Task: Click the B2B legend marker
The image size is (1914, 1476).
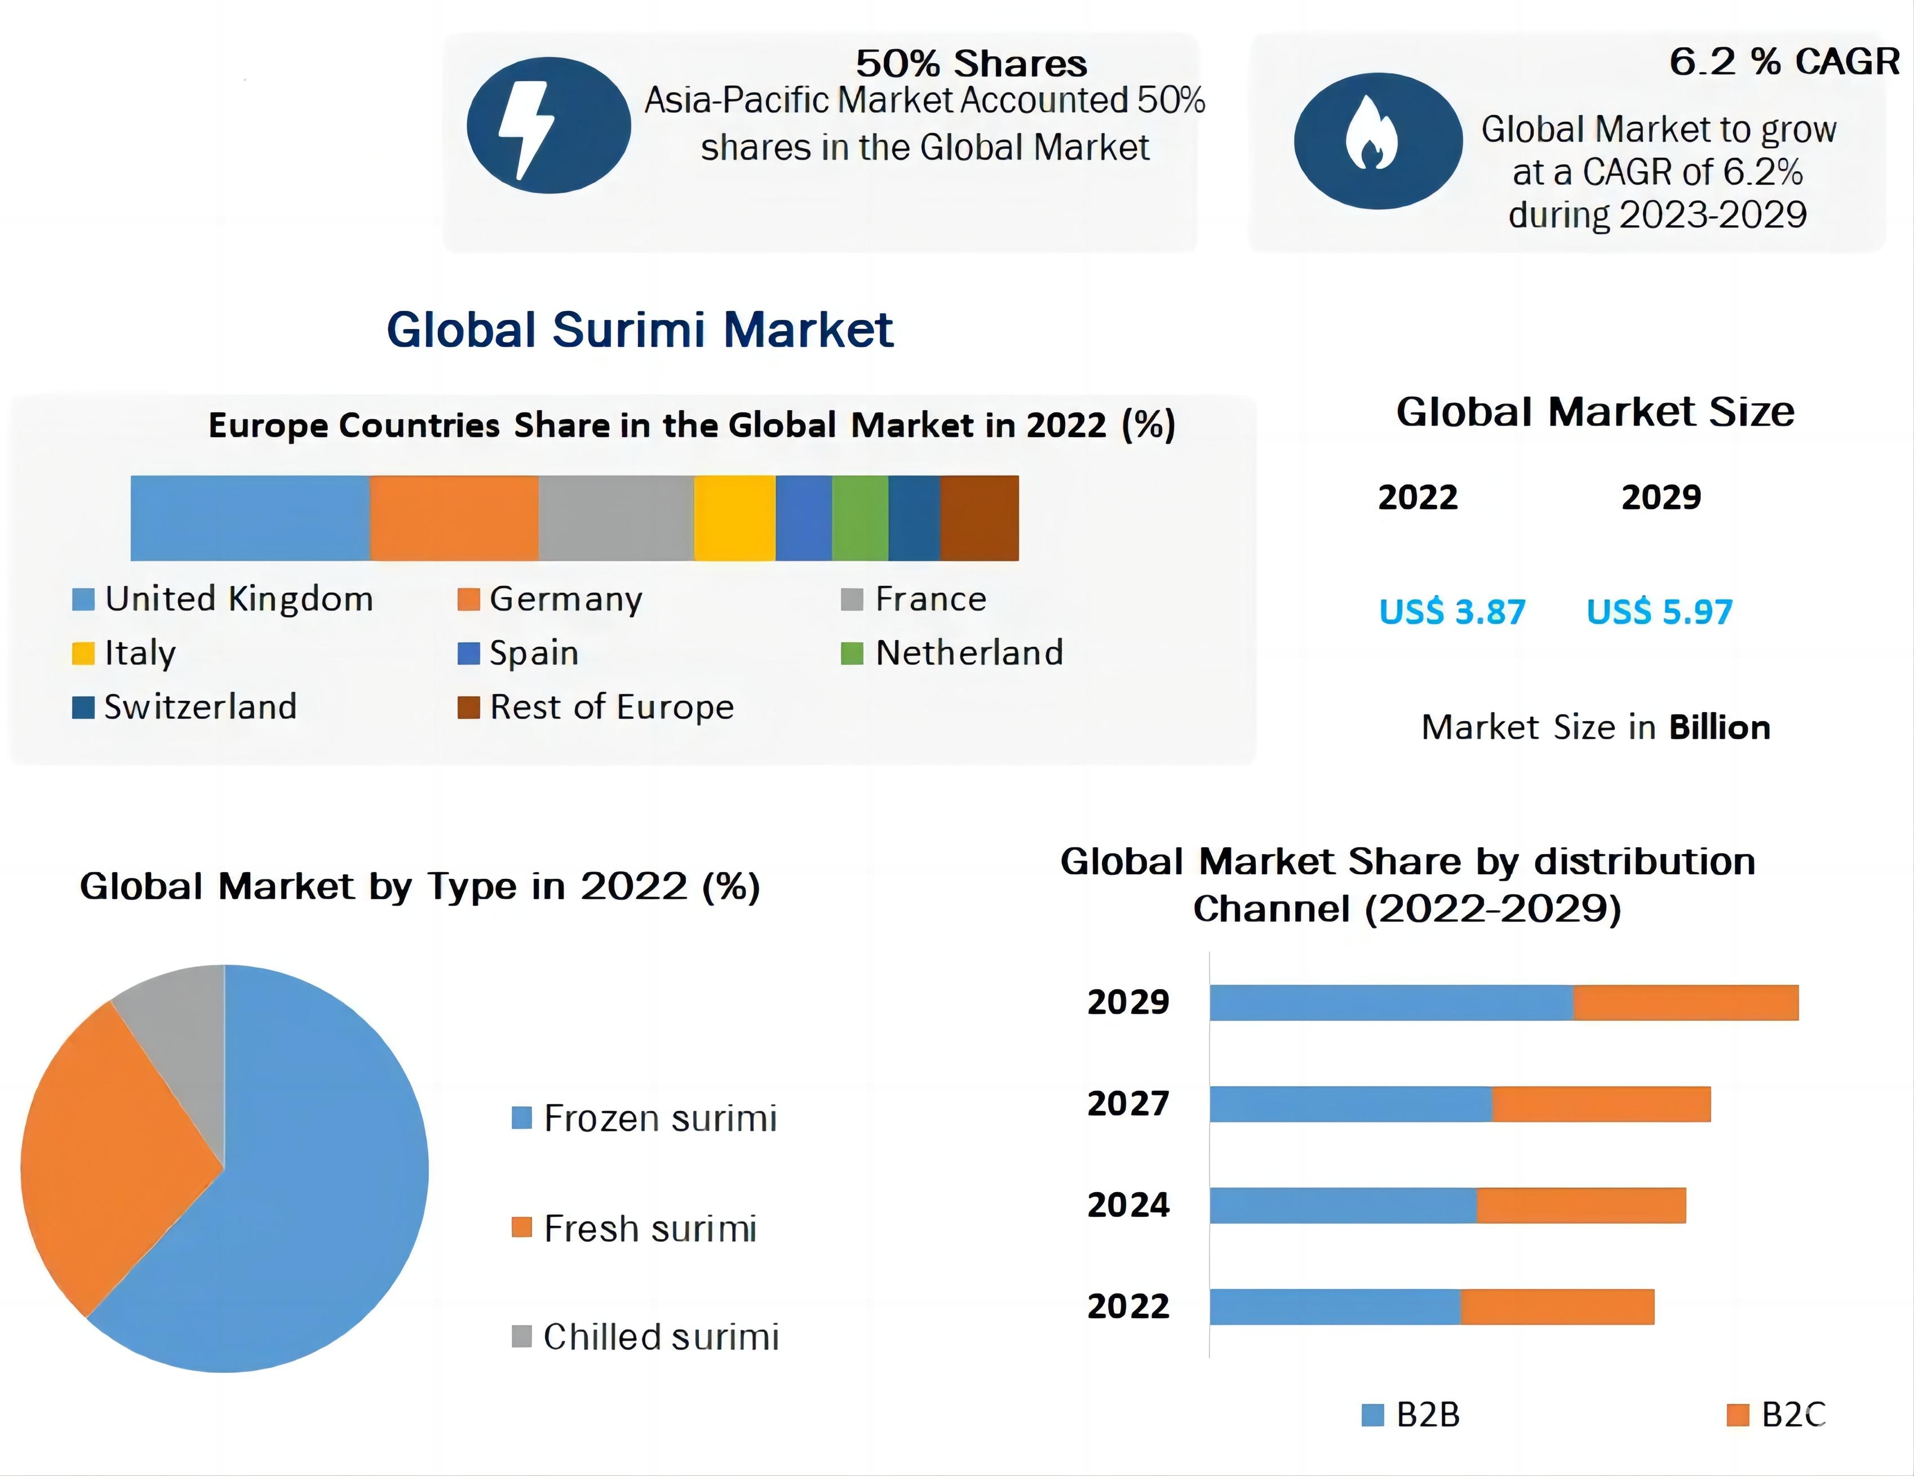Action: pos(1372,1415)
